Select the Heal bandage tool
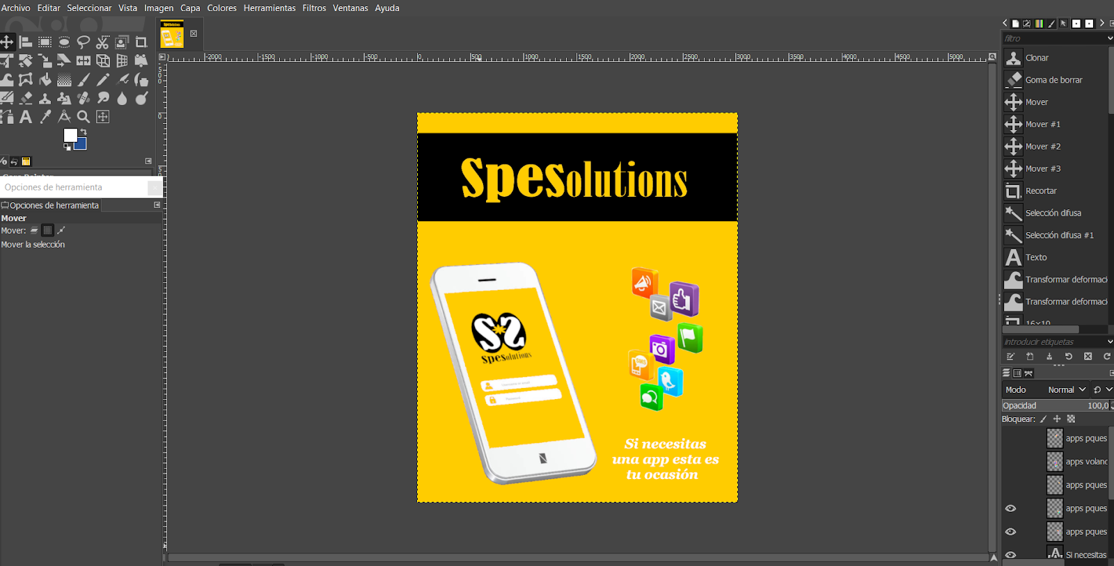The height and width of the screenshot is (566, 1114). tap(84, 98)
